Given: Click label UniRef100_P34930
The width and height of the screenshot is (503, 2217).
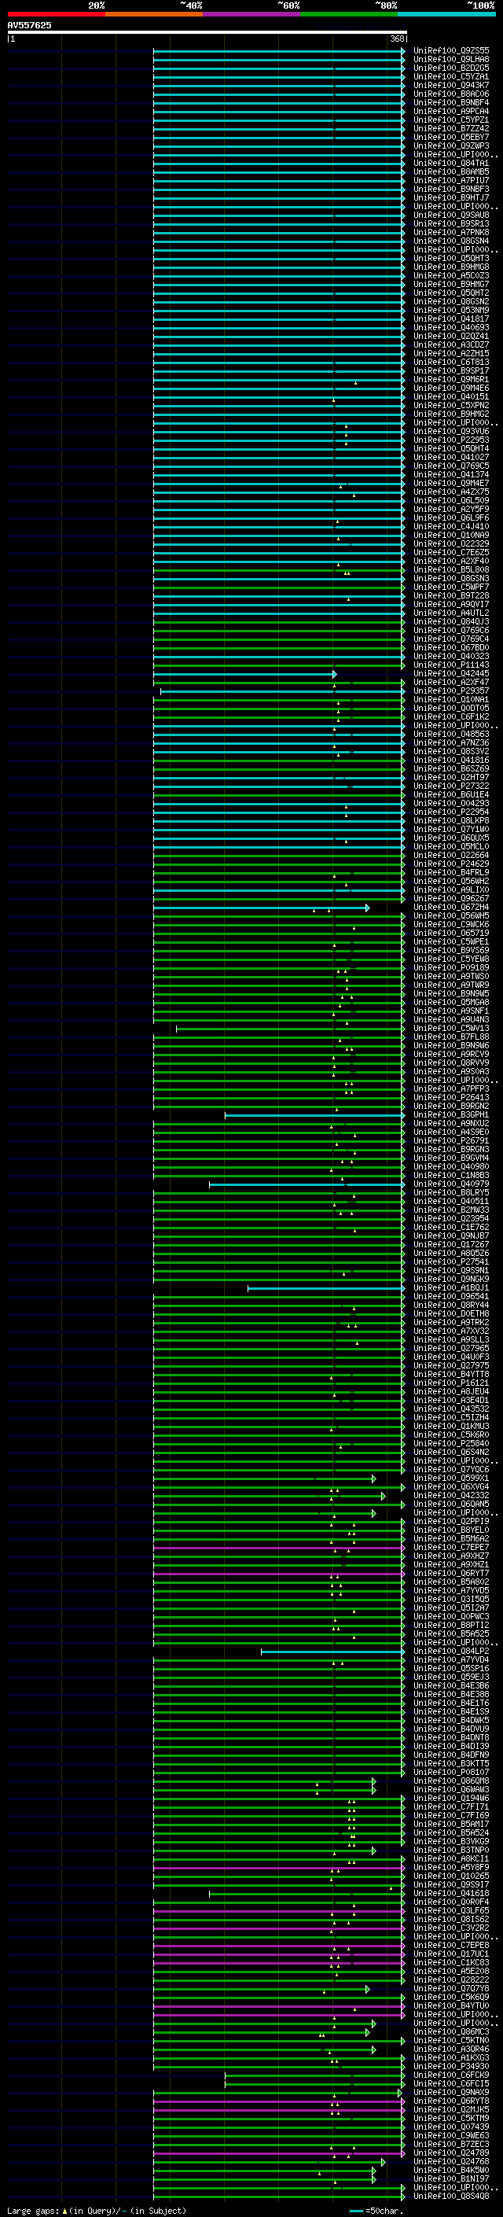Looking at the screenshot, I should (451, 2065).
